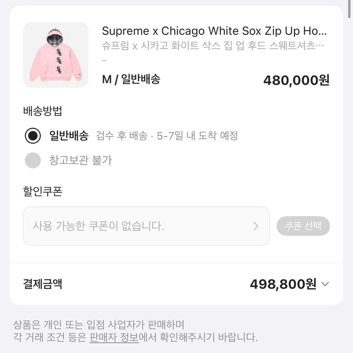Screen dimensions: 353x353
Task: Click the M / 일반배송 size option text
Action: 131,79
